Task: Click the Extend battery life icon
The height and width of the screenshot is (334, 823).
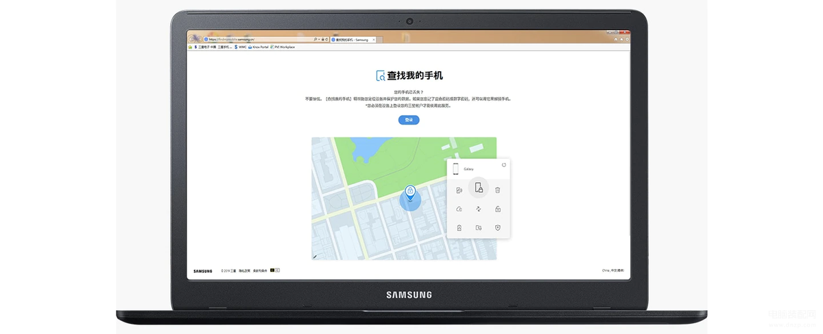Action: [x=459, y=227]
